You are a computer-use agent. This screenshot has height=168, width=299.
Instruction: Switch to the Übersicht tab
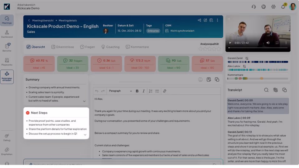pyautogui.click(x=36, y=47)
